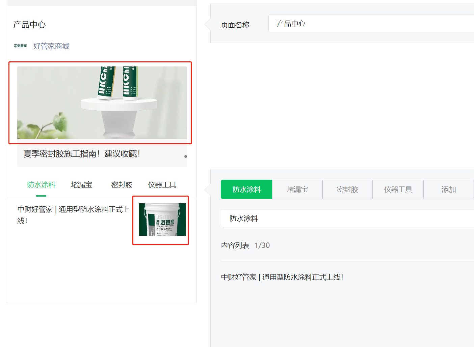Click the 产品中心 preview heading
Viewport: 474px width, 347px height.
(x=29, y=25)
